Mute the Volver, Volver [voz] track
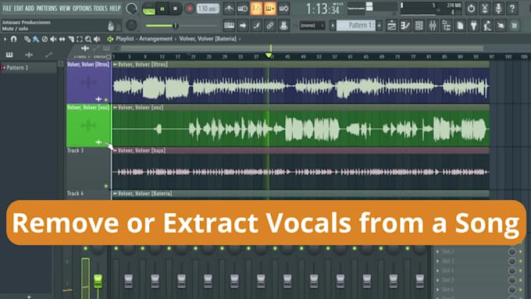 106,143
